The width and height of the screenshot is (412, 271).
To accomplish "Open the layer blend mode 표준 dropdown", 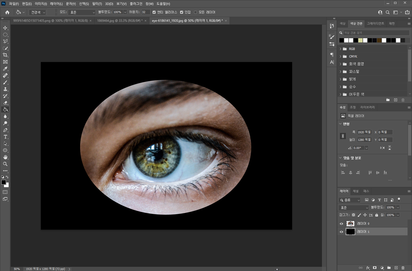I will (354, 208).
